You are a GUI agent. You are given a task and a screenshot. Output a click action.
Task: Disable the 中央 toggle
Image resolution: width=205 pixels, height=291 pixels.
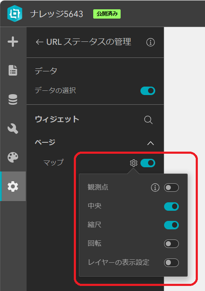pyautogui.click(x=171, y=207)
